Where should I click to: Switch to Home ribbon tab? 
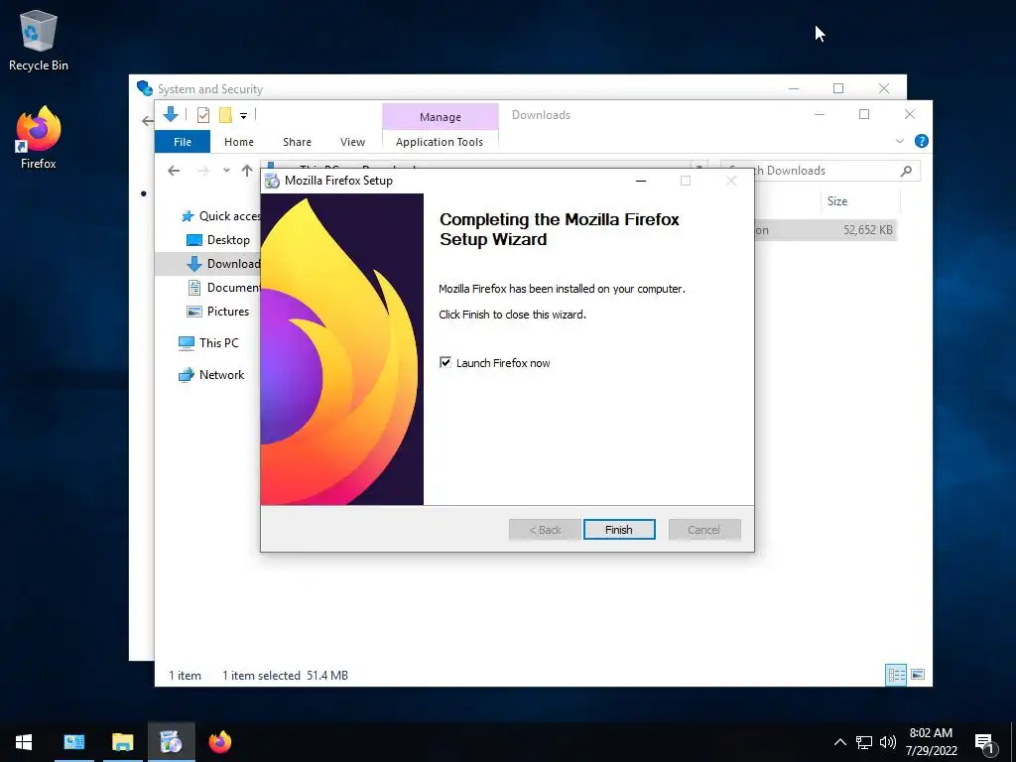point(238,142)
